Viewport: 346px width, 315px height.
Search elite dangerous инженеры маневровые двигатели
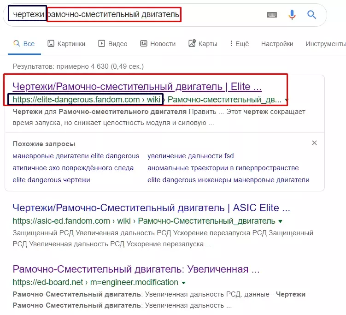tap(229, 180)
